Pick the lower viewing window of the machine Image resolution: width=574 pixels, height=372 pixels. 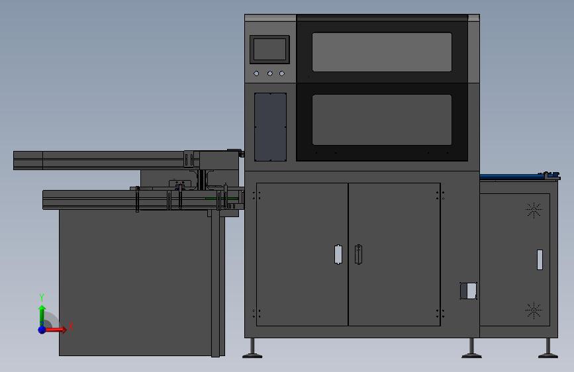(x=382, y=120)
